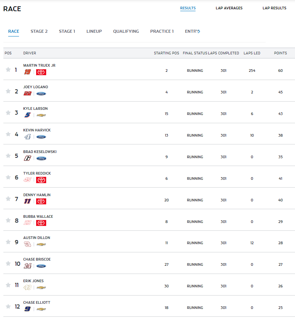Screen dimensions: 295x319
Task: Click the number 45 car badge
Action: pyautogui.click(x=28, y=180)
